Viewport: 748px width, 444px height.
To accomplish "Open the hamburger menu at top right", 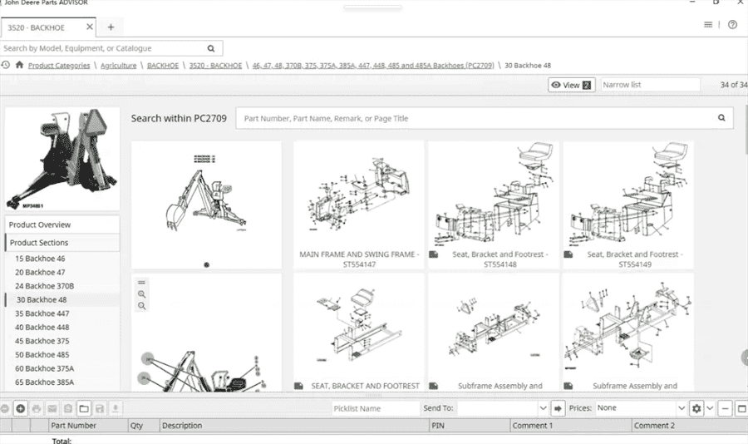I will (x=708, y=24).
